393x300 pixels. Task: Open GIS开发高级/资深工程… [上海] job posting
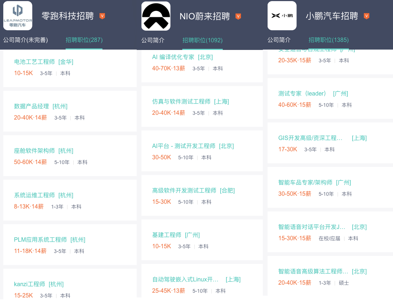click(x=323, y=138)
